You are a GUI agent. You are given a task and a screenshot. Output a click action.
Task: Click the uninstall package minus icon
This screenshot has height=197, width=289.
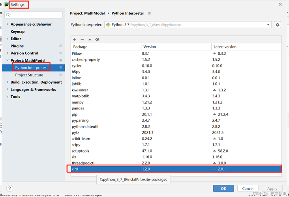pos(82,39)
